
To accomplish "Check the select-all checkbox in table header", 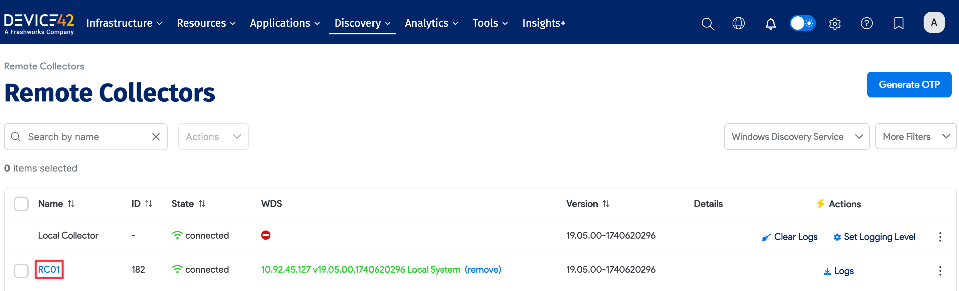I will coord(21,204).
